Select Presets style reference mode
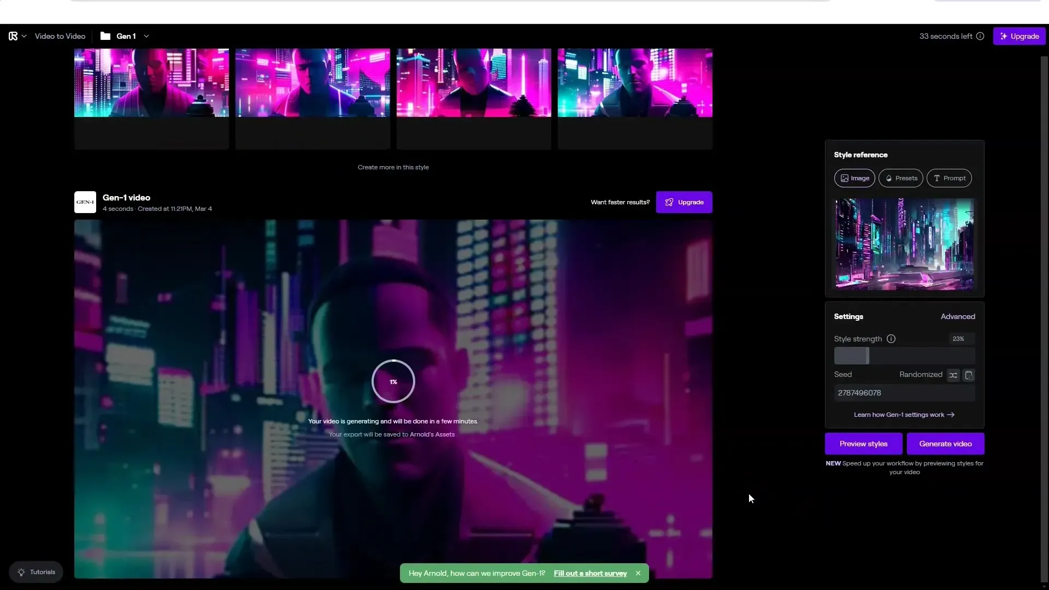The image size is (1049, 590). point(901,178)
